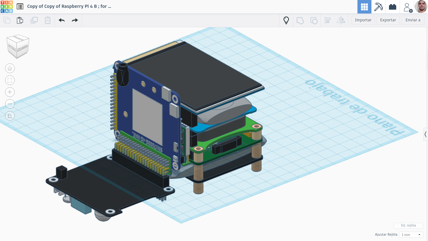Open the Ed. rejilla grid editor
The width and height of the screenshot is (428, 241).
[408, 226]
